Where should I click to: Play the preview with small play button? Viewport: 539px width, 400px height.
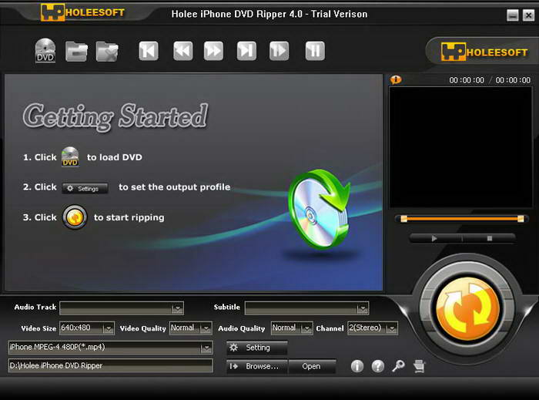tap(434, 238)
